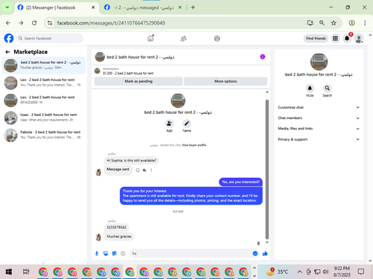
Task: Open the account profile picture menu
Action: [359, 39]
